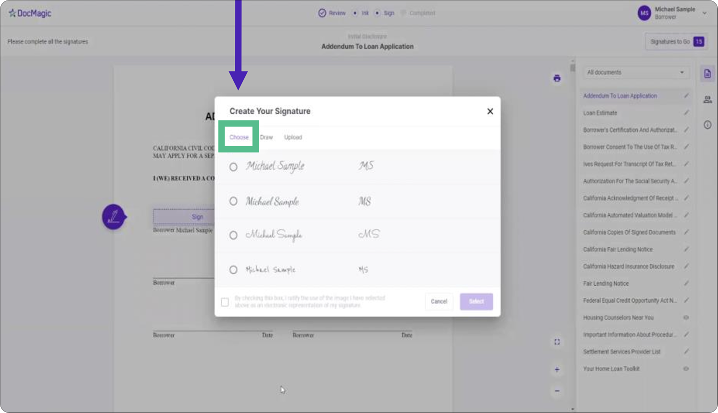Click the fullscreen expand icon
The image size is (718, 413).
(x=556, y=342)
